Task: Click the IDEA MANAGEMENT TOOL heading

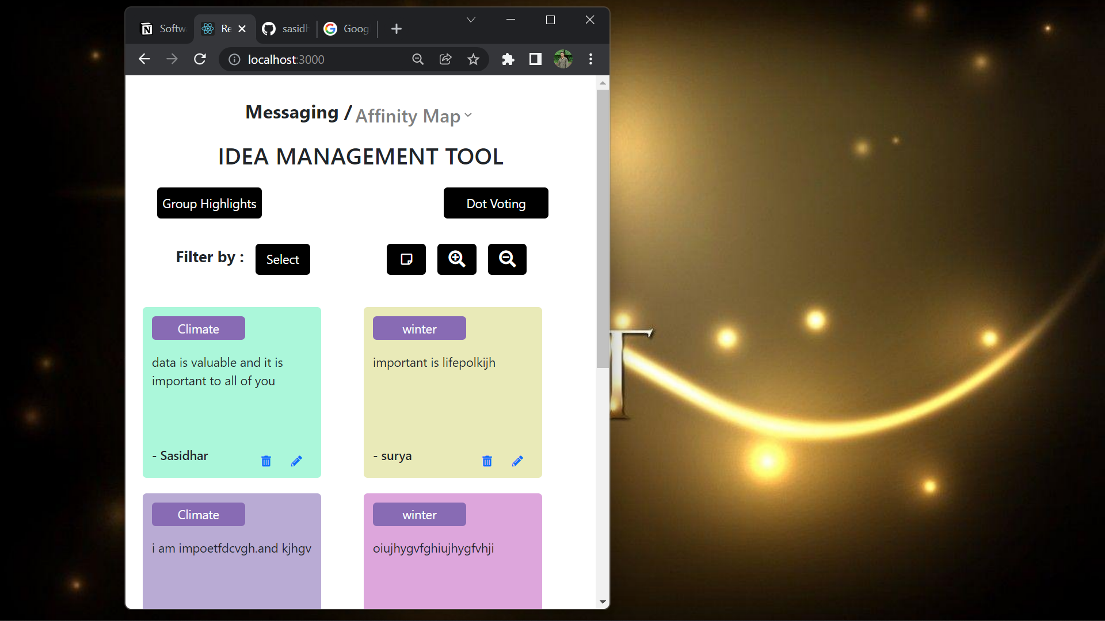Action: point(361,156)
